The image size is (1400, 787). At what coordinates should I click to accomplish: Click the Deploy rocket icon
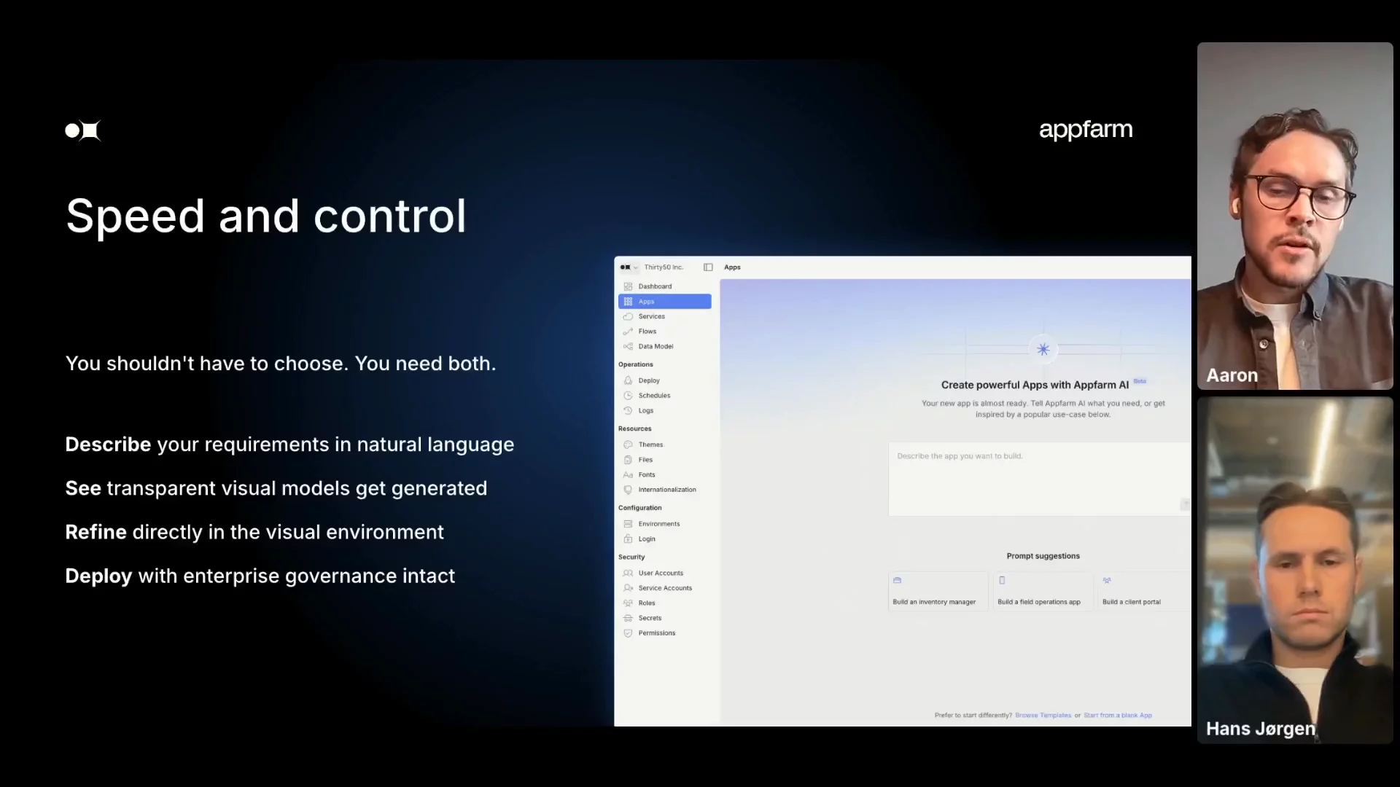click(628, 380)
